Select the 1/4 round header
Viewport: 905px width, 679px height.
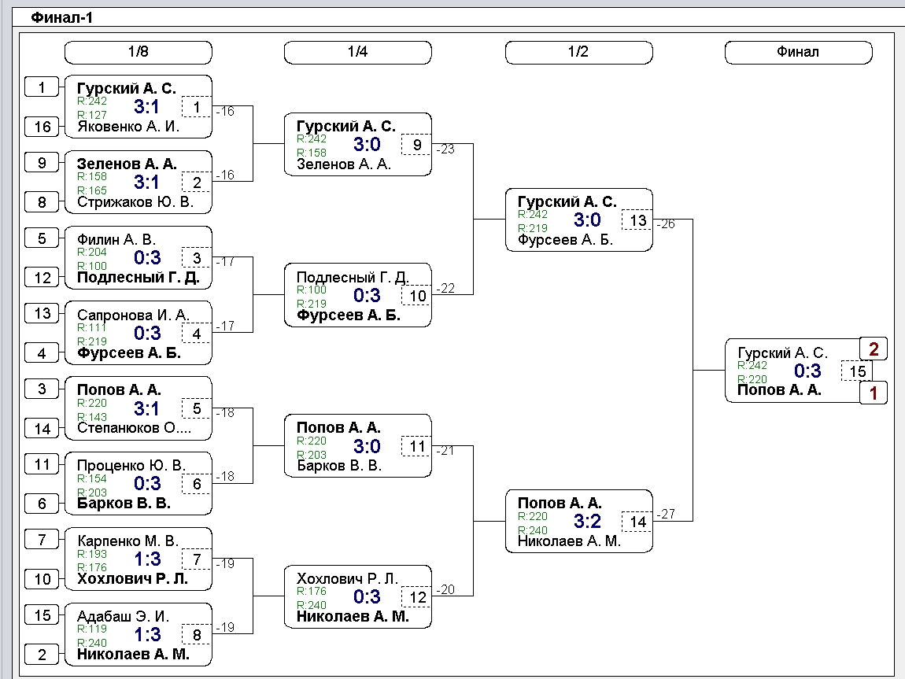(x=358, y=53)
